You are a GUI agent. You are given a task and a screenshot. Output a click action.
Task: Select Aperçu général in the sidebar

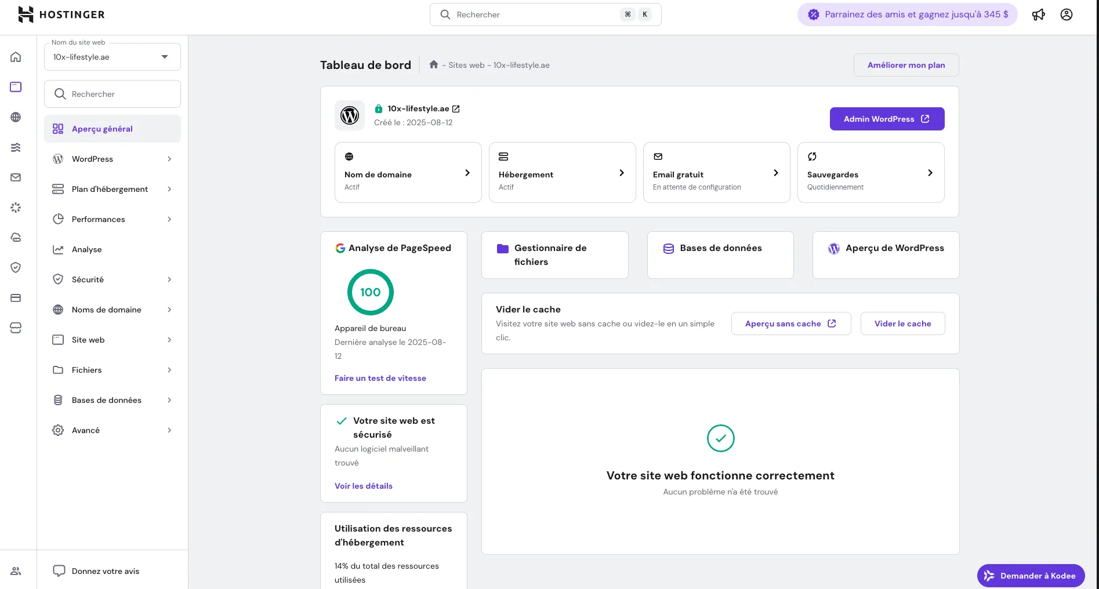tap(112, 129)
